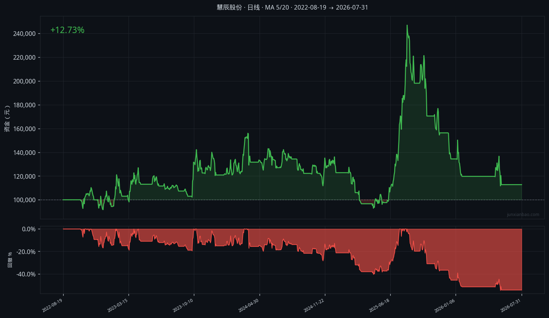
Task: Click the 120,000 y-axis tick label
Action: click(25, 177)
